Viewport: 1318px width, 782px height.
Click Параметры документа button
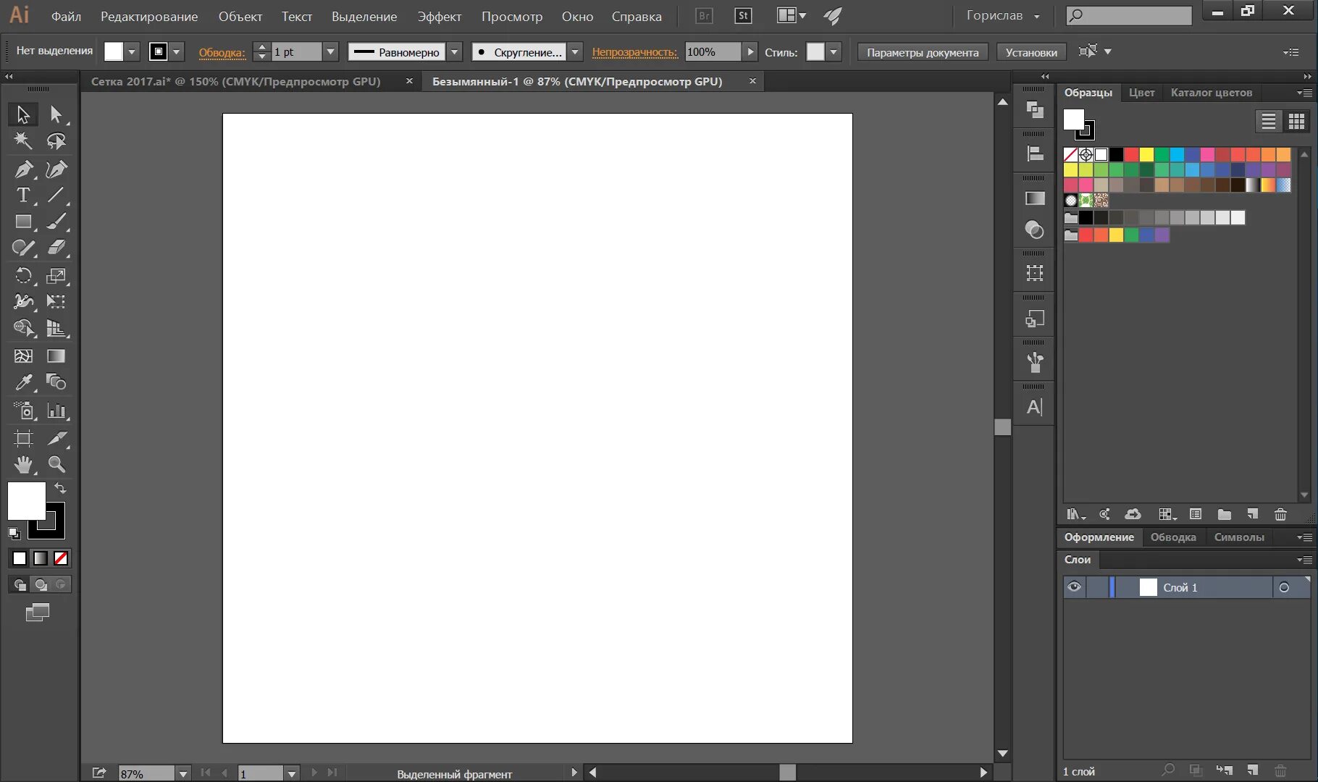pos(923,52)
